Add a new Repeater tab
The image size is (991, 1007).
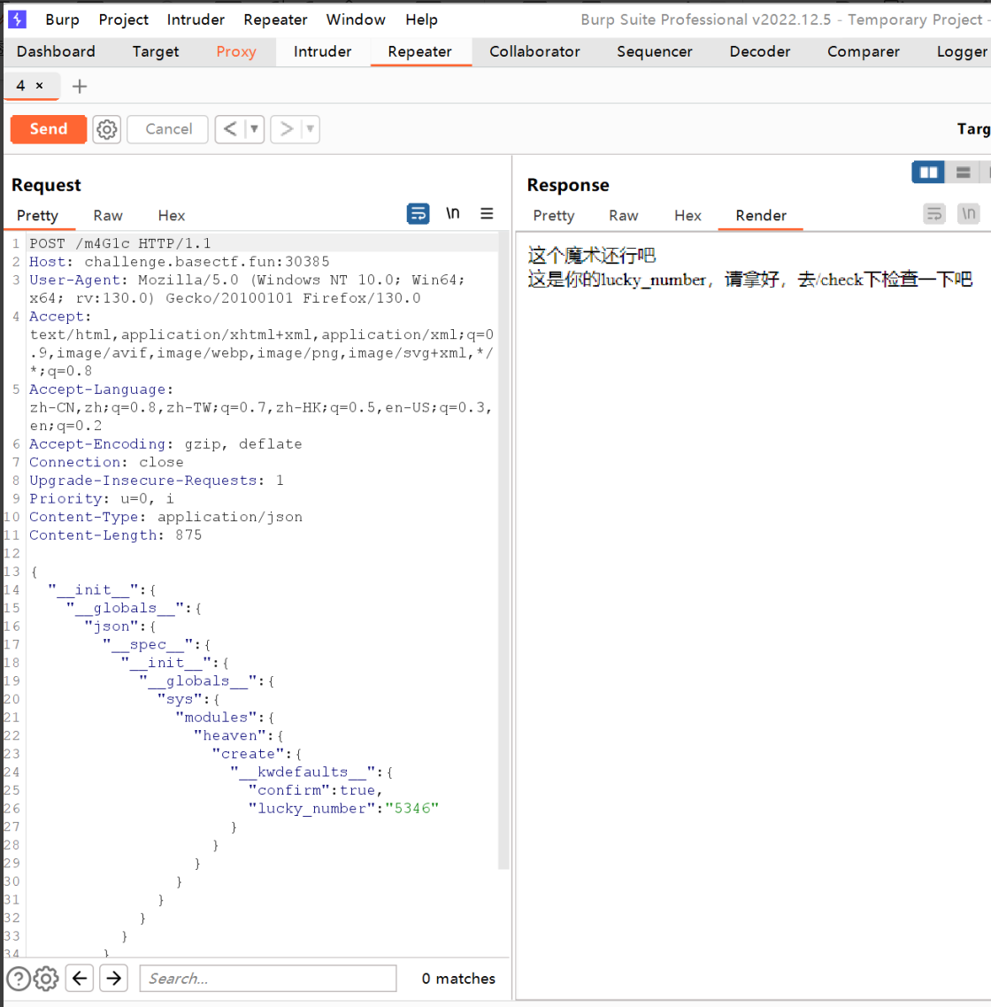80,86
